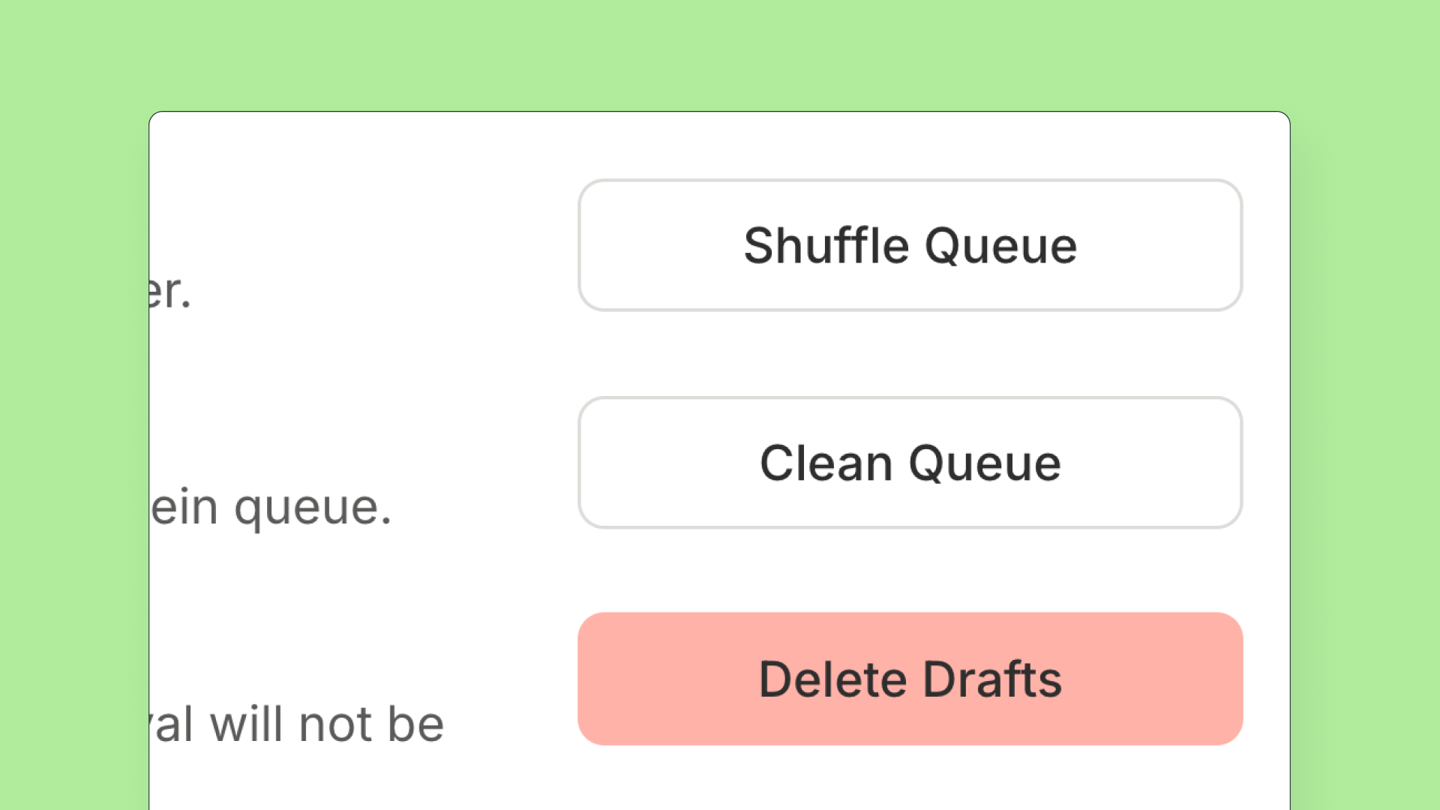Image resolution: width=1440 pixels, height=810 pixels.
Task: Click the "al will not be" description text
Action: [297, 724]
